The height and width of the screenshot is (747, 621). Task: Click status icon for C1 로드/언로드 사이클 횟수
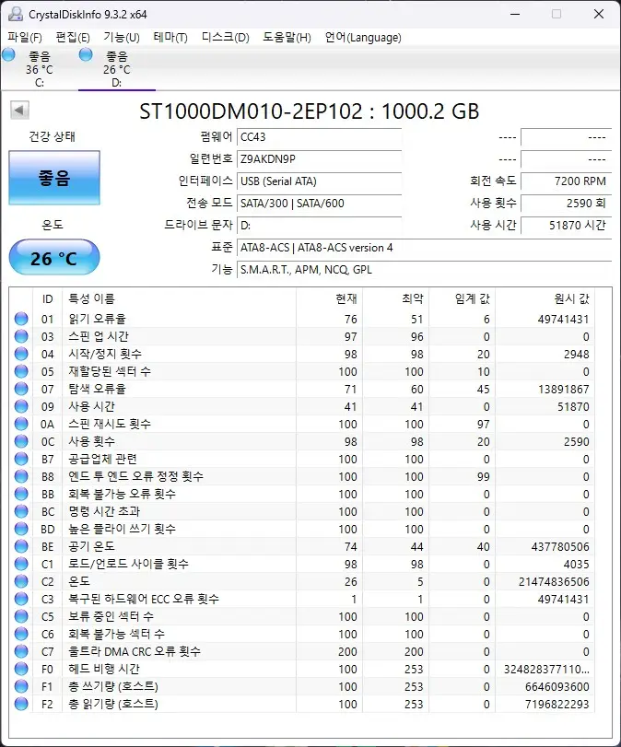pos(21,564)
